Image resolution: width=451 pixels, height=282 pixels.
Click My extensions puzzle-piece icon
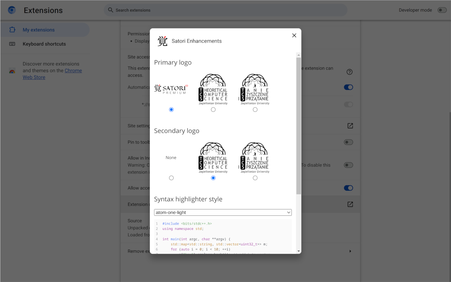point(12,30)
